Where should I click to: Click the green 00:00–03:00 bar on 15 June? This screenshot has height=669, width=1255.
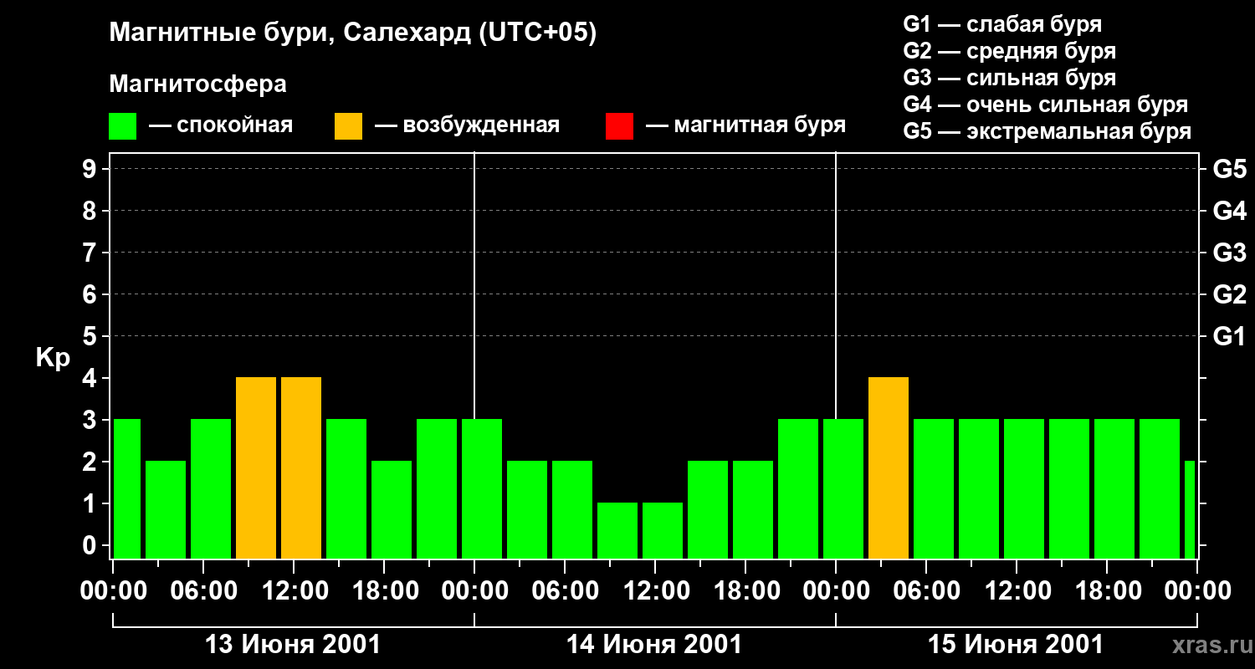pyautogui.click(x=843, y=489)
